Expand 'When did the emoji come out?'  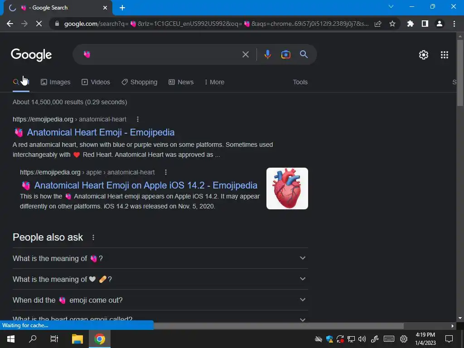pyautogui.click(x=160, y=300)
